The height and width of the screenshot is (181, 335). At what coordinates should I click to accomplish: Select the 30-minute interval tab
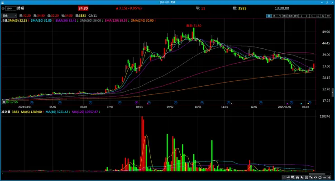(323, 16)
